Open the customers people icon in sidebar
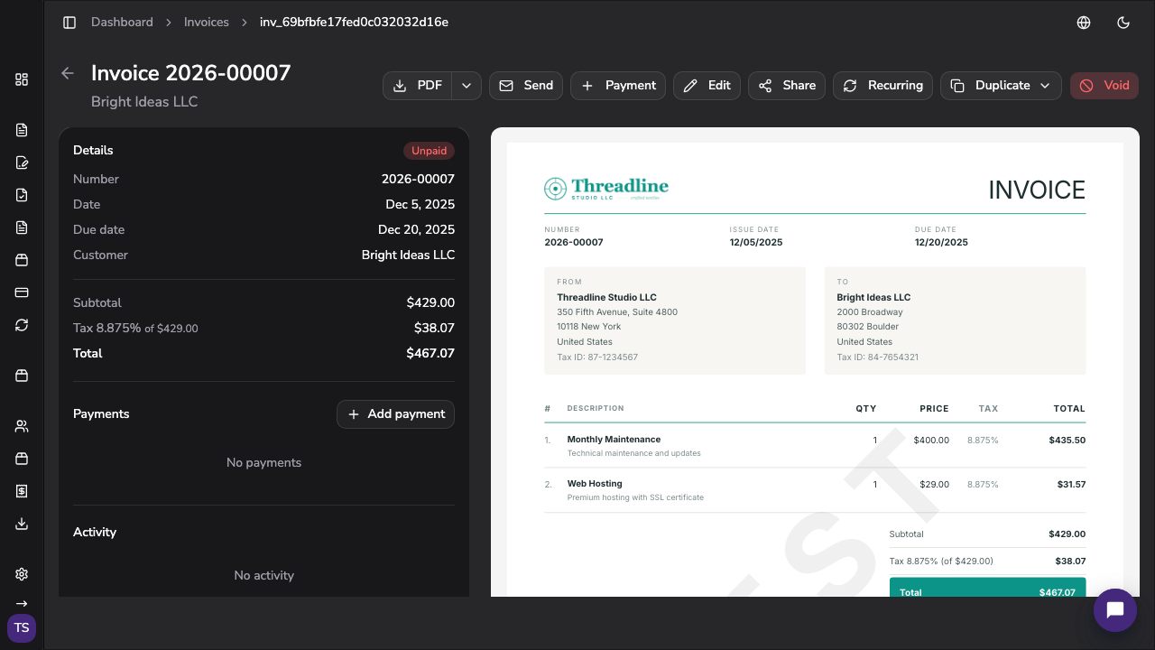The height and width of the screenshot is (650, 1155). tap(22, 426)
